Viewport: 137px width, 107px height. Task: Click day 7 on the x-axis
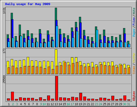[x=33, y=104]
